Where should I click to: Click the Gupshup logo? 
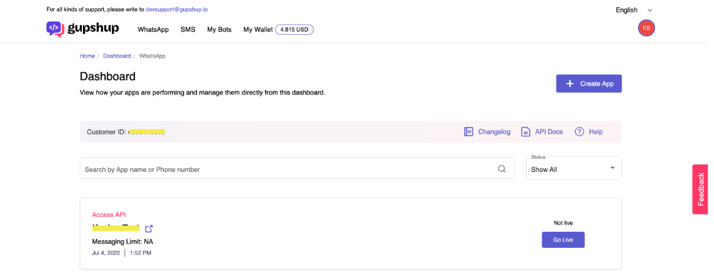click(x=82, y=29)
